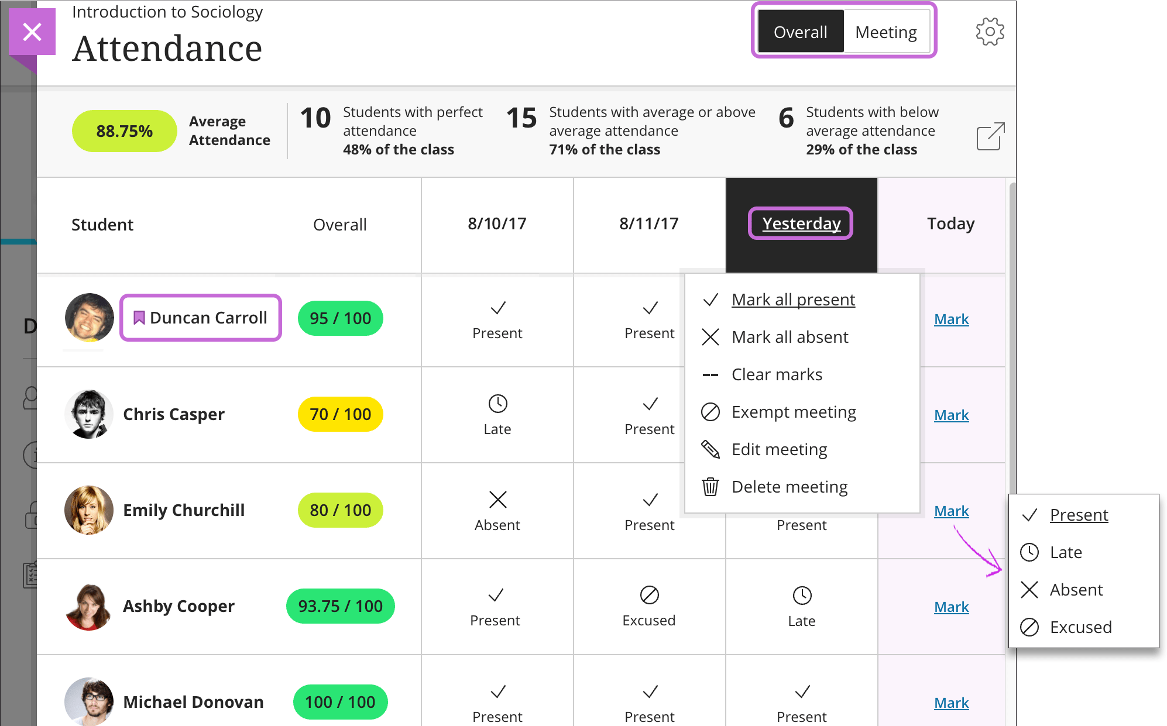
Task: Select the Edit meeting pencil icon
Action: click(711, 449)
